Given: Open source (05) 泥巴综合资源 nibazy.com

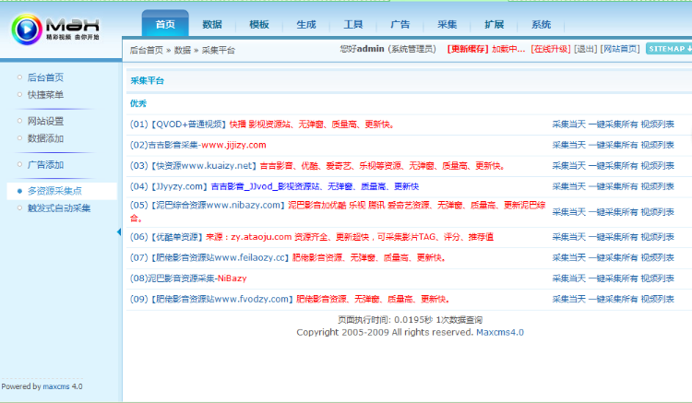Looking at the screenshot, I should click(x=338, y=211).
